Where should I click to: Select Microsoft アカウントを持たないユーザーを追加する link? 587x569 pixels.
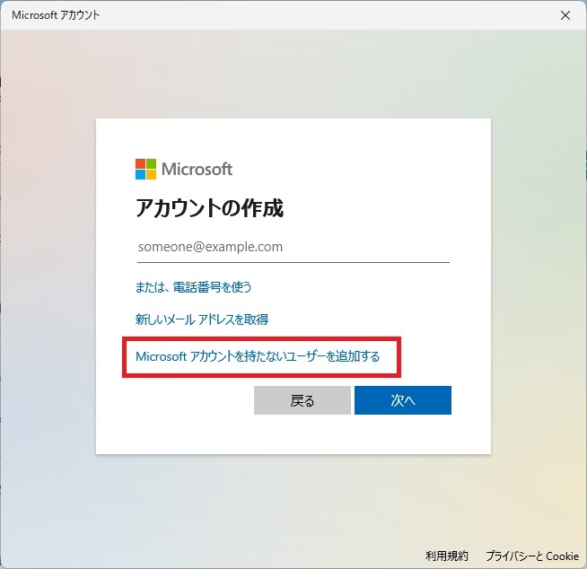pyautogui.click(x=258, y=356)
